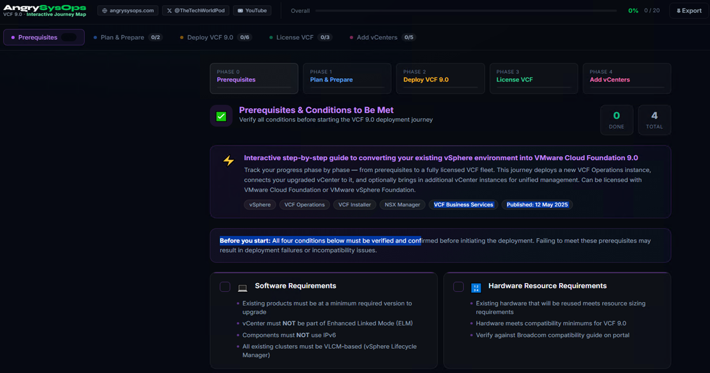Image resolution: width=710 pixels, height=373 pixels.
Task: Check the Software Requirements checkbox
Action: (x=225, y=287)
